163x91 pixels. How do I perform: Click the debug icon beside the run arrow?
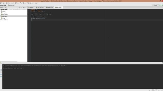[162, 5]
